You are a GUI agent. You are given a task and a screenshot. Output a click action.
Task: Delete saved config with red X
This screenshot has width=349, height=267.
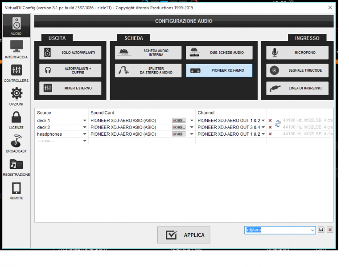pos(330,230)
